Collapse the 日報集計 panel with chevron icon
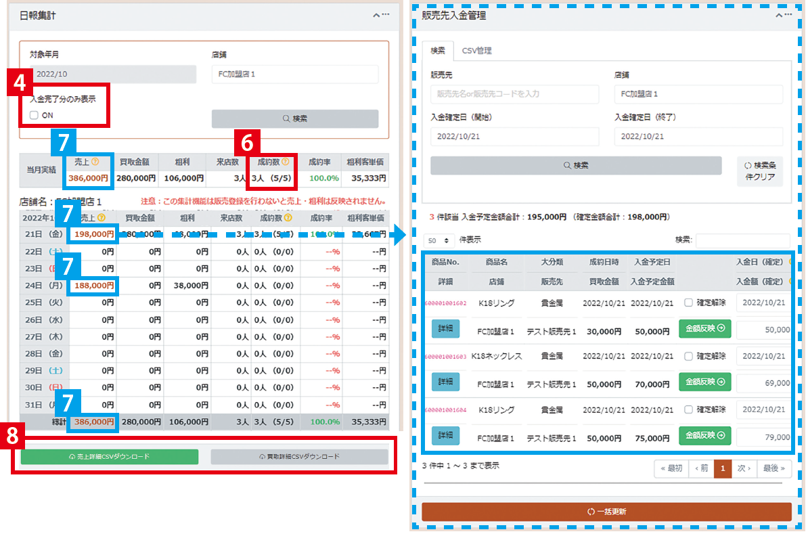The image size is (808, 534). (376, 14)
